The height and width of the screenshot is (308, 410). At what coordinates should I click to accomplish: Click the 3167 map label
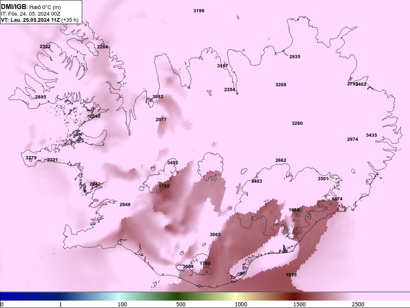click(x=223, y=66)
